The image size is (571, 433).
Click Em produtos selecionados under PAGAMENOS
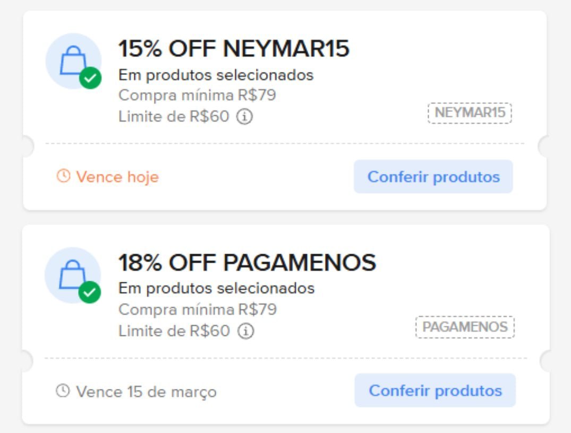tap(216, 289)
